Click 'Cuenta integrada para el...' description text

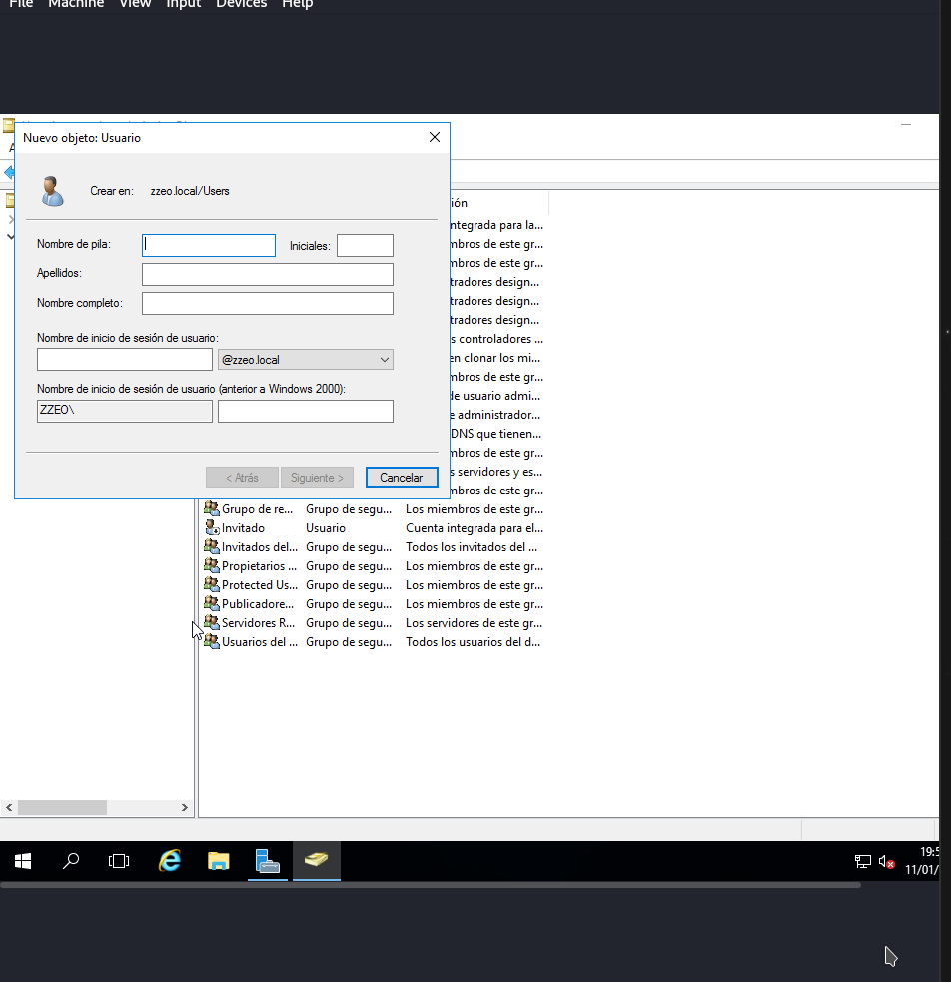pos(474,527)
